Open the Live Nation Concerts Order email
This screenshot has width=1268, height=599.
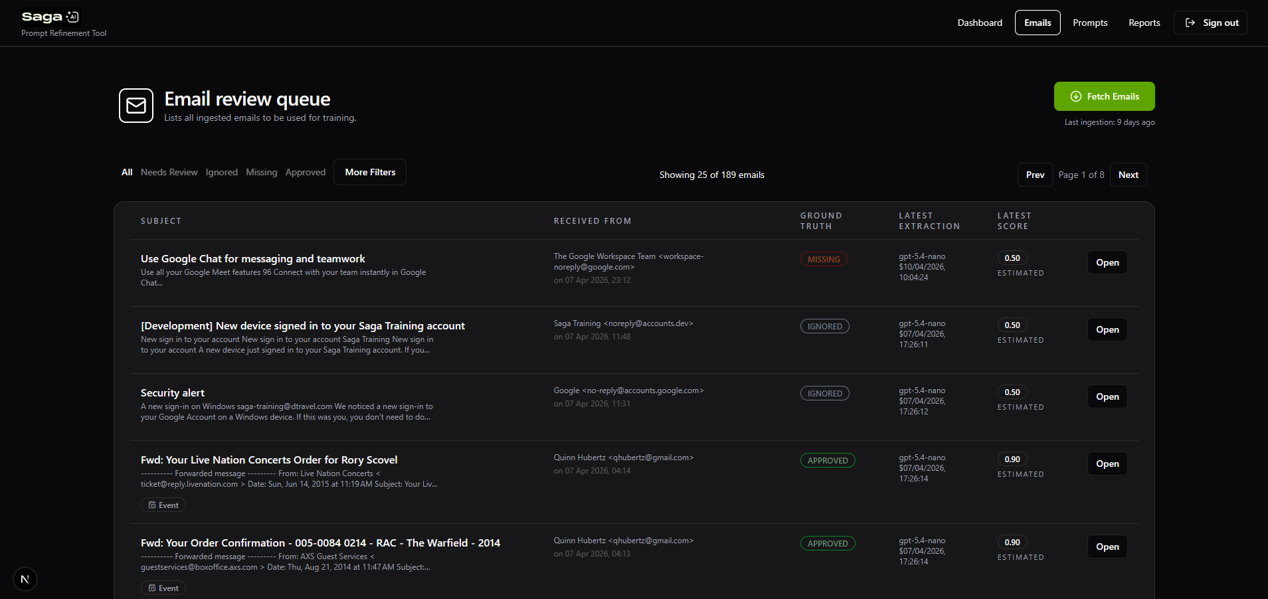1107,464
